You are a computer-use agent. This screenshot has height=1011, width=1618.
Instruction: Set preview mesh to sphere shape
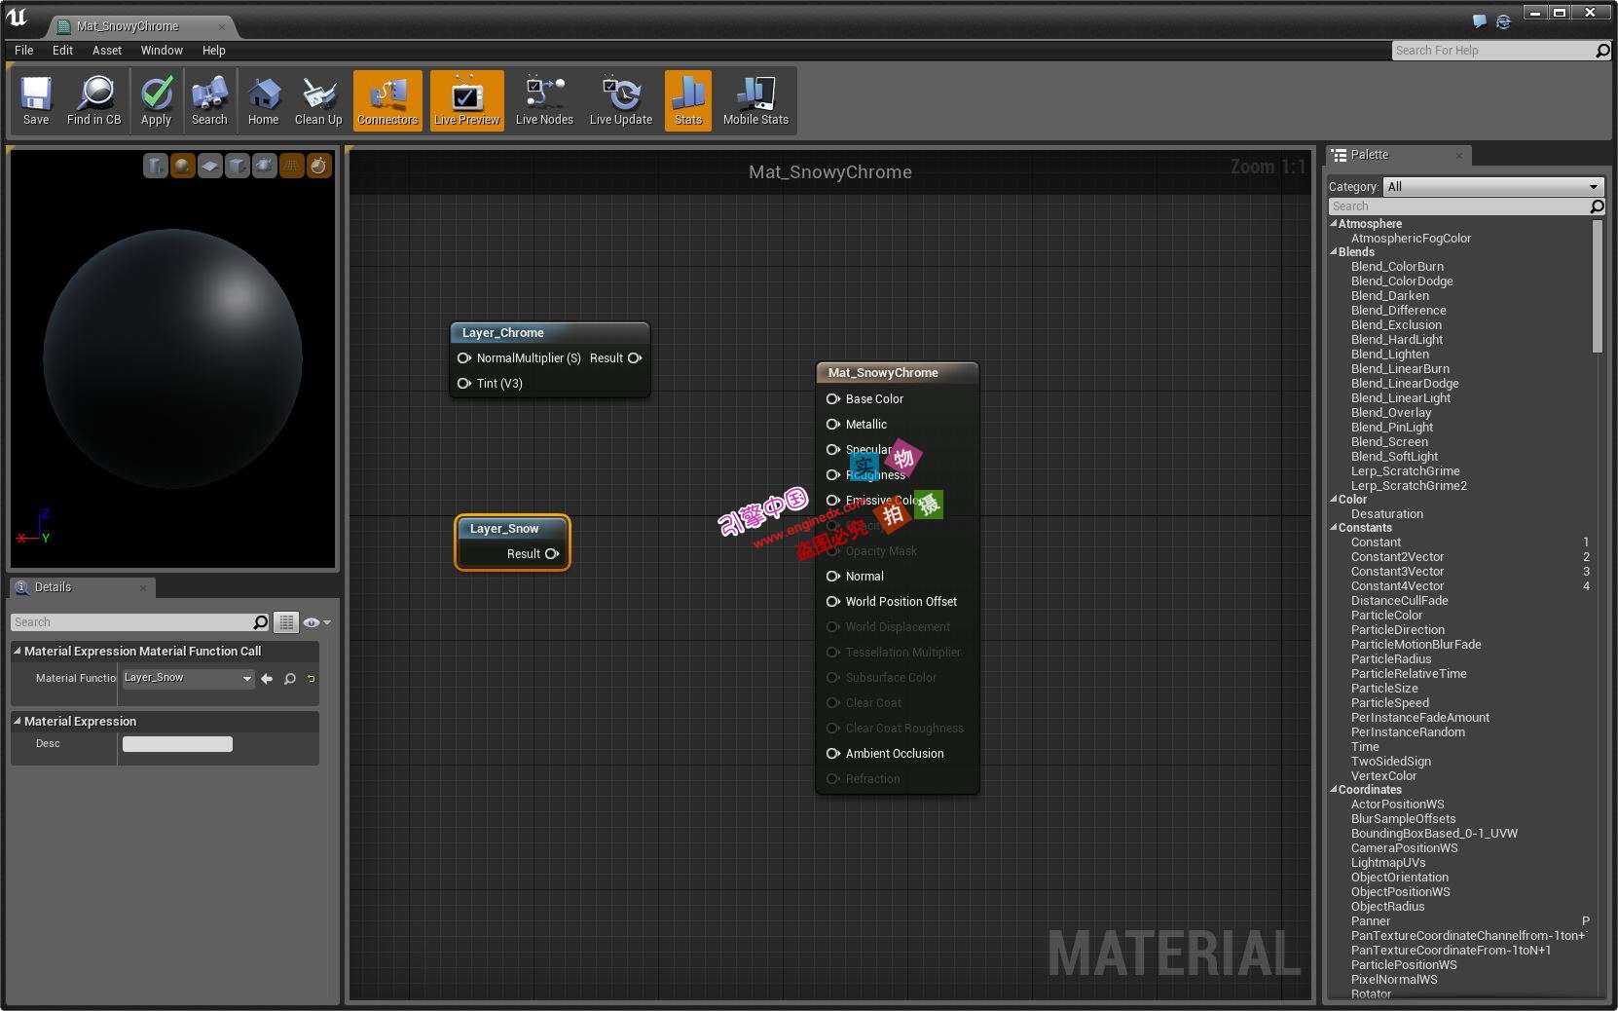pyautogui.click(x=183, y=167)
